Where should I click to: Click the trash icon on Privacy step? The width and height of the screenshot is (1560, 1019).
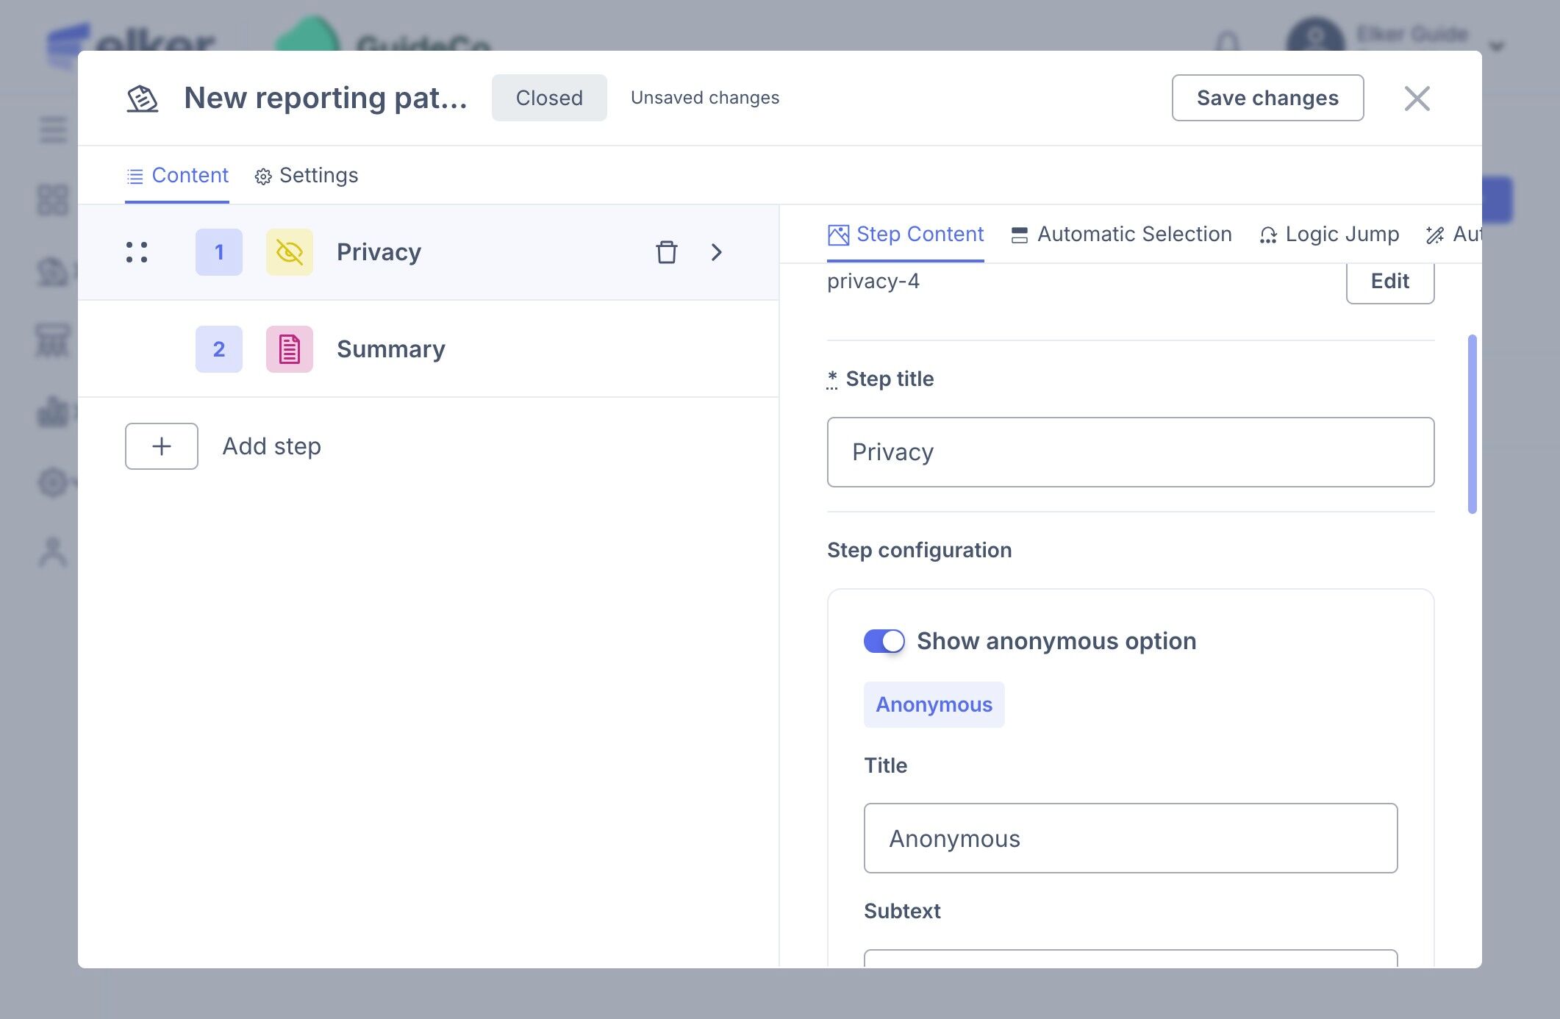pos(666,252)
